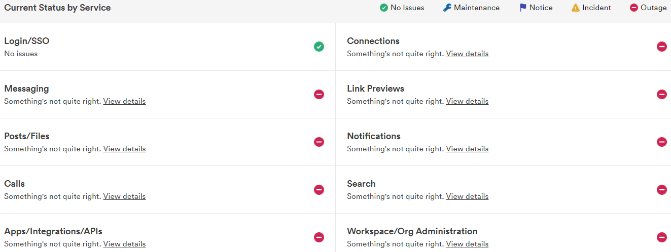Click the Search service outage icon

(x=661, y=189)
